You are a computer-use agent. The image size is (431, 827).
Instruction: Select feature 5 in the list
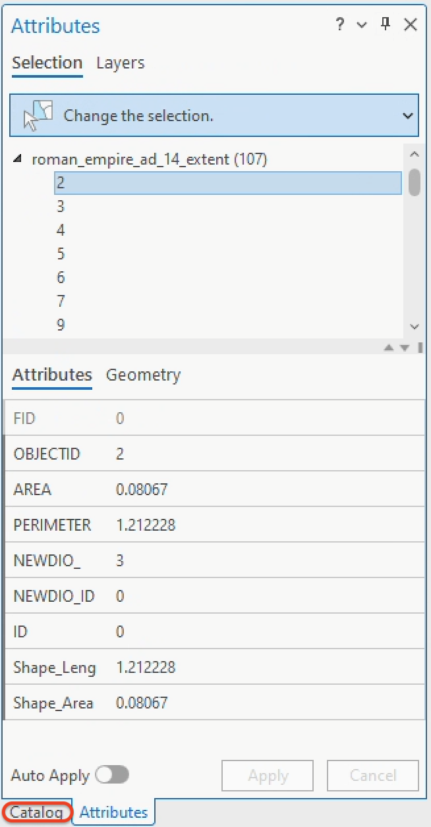coord(61,254)
